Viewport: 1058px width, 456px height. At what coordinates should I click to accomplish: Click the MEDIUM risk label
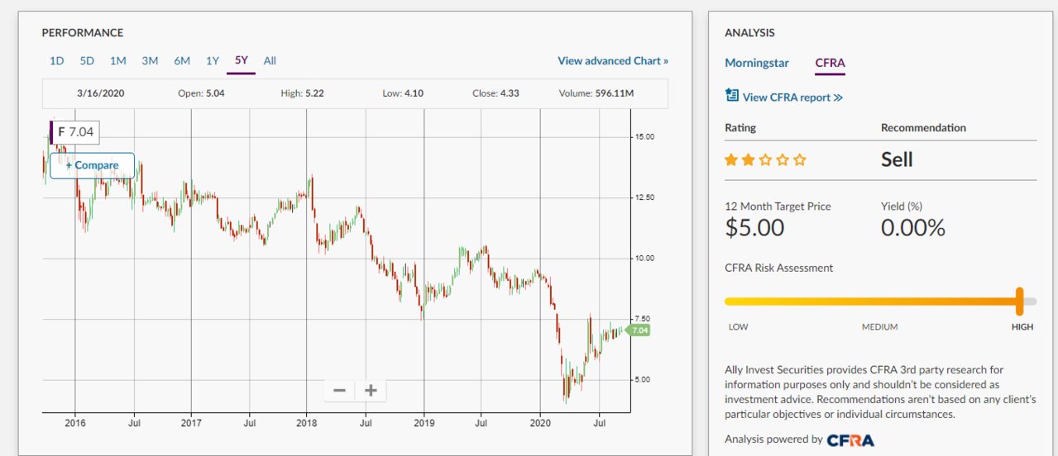879,326
